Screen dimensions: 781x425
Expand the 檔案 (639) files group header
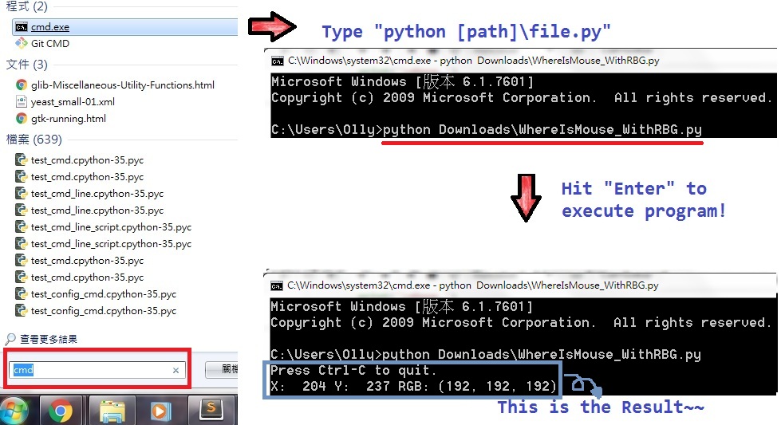tap(34, 140)
